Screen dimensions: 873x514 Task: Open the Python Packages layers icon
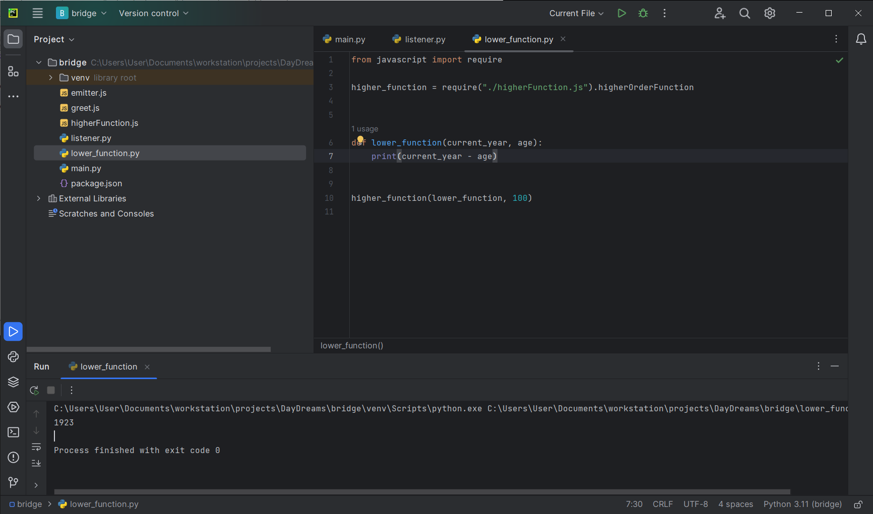13,382
